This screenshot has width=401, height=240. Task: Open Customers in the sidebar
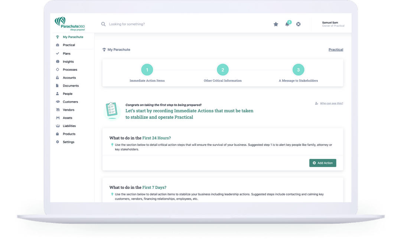pos(70,102)
